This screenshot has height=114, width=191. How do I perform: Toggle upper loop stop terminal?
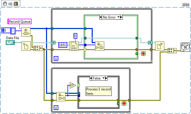tap(143, 54)
